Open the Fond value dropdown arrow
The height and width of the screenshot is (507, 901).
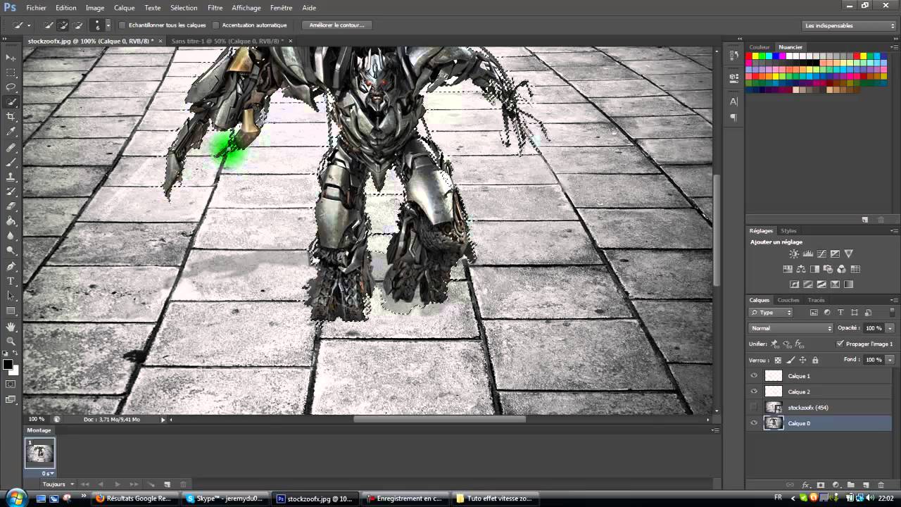pyautogui.click(x=890, y=360)
